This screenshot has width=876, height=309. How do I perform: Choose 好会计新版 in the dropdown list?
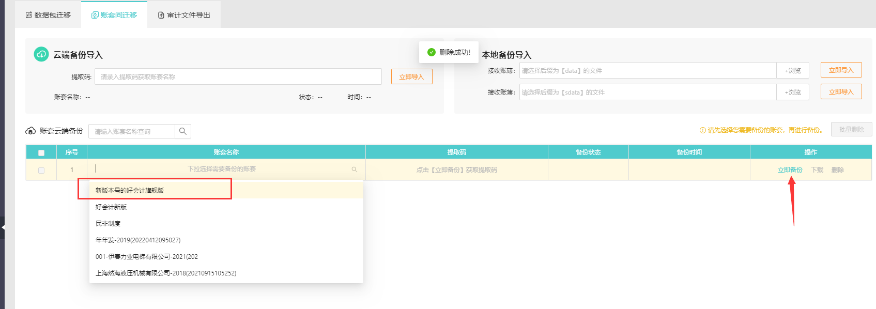click(111, 207)
